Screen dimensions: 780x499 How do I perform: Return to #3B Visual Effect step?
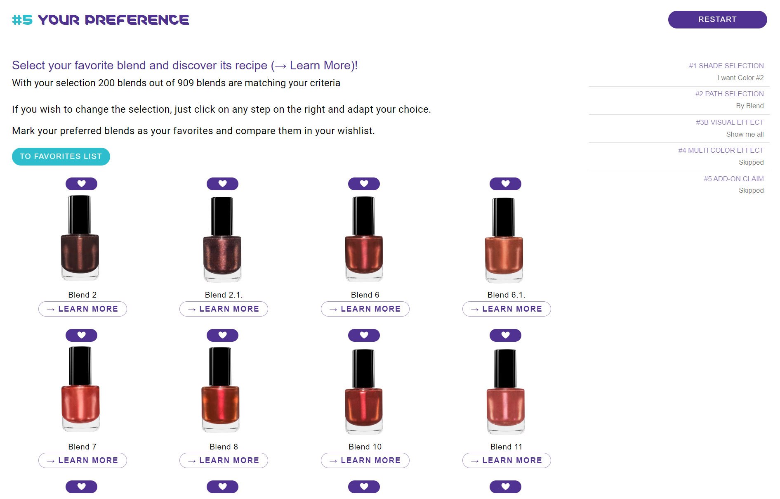(730, 122)
